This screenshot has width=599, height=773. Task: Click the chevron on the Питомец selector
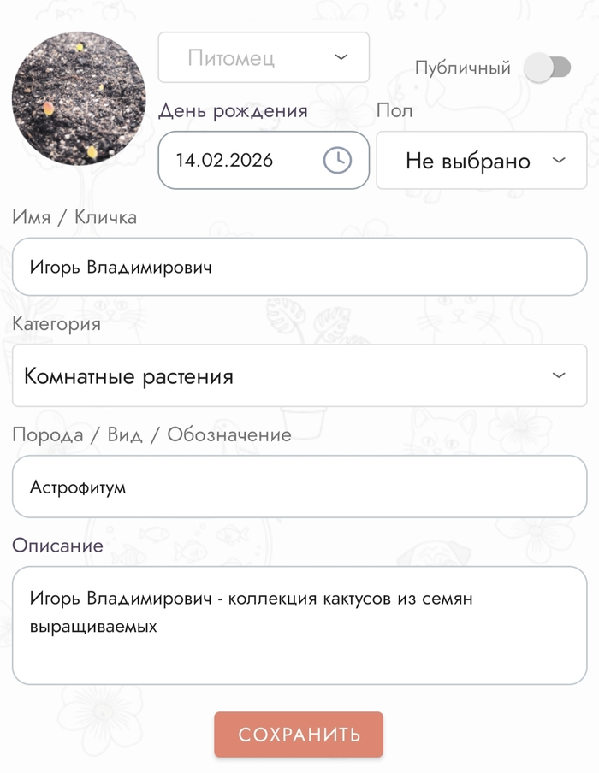point(341,57)
